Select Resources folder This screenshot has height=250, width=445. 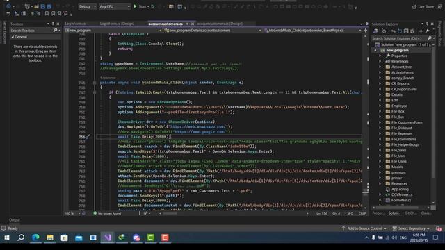tap(399, 183)
